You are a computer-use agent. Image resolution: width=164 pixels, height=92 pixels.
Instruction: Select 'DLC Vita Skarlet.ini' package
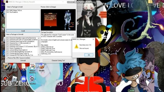coord(12,12)
